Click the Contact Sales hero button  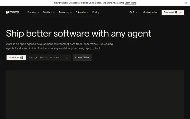tap(82, 57)
